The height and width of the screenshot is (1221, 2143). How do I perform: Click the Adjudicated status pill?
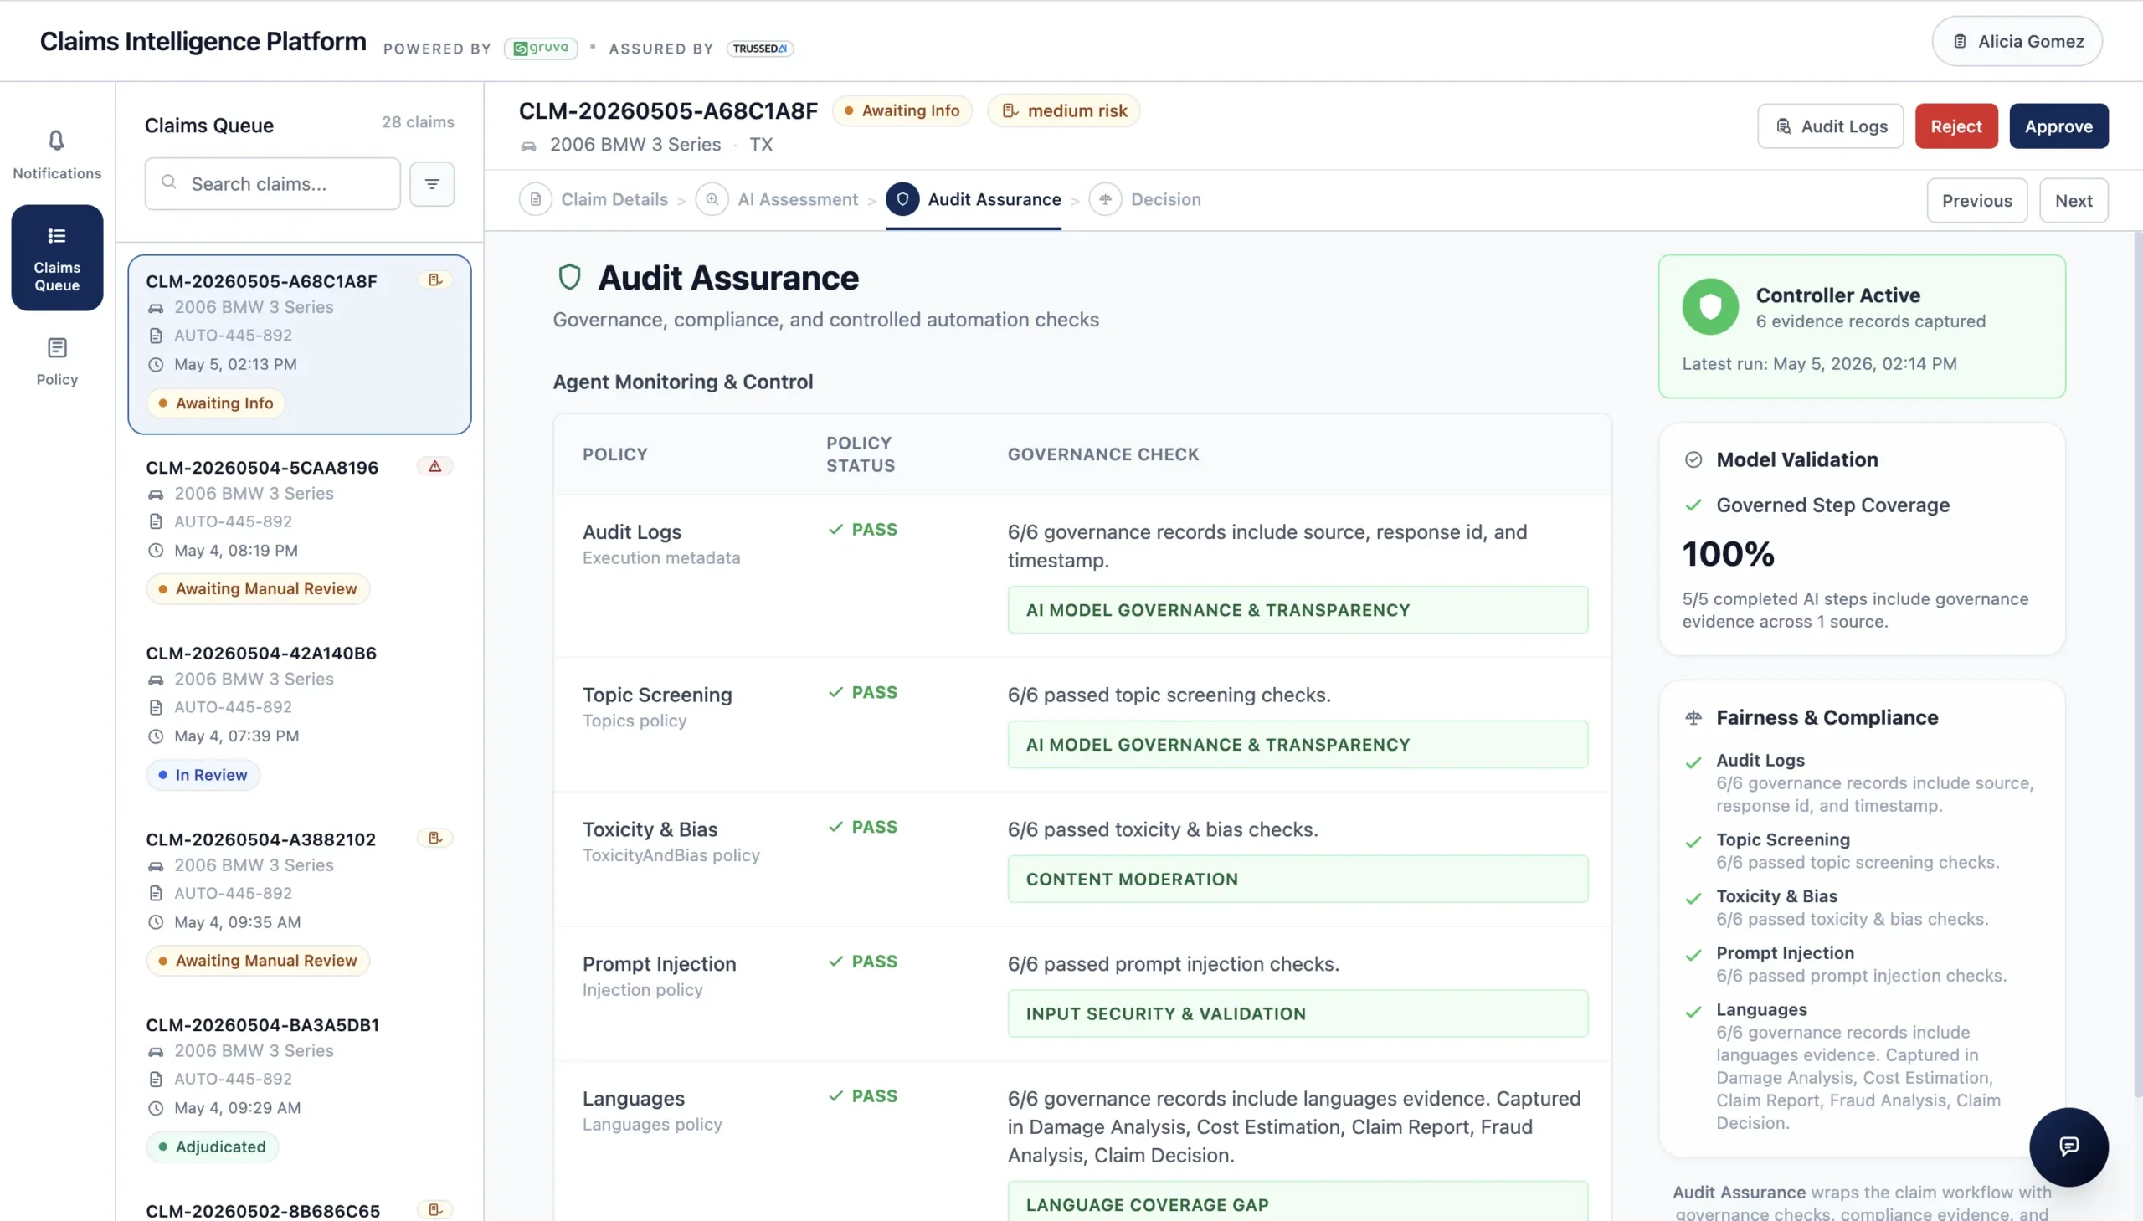[212, 1147]
